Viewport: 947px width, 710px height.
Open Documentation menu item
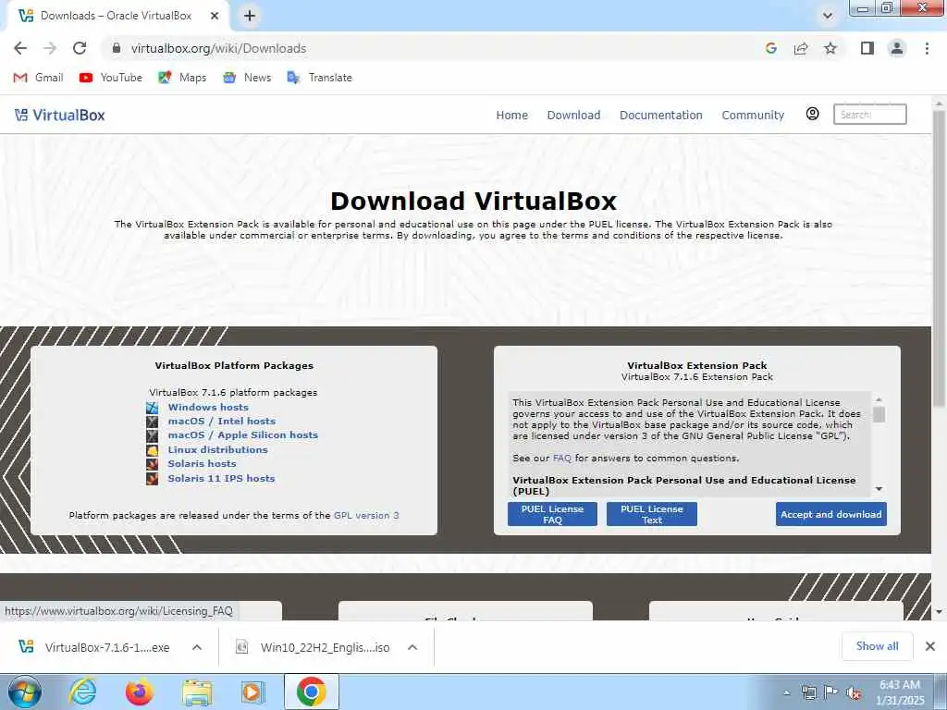click(660, 115)
